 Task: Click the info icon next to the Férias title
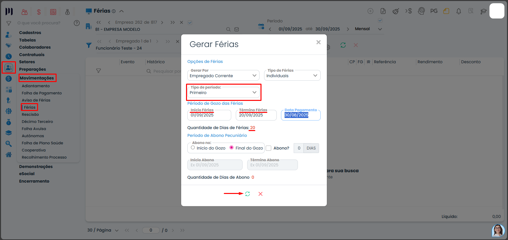114,11
